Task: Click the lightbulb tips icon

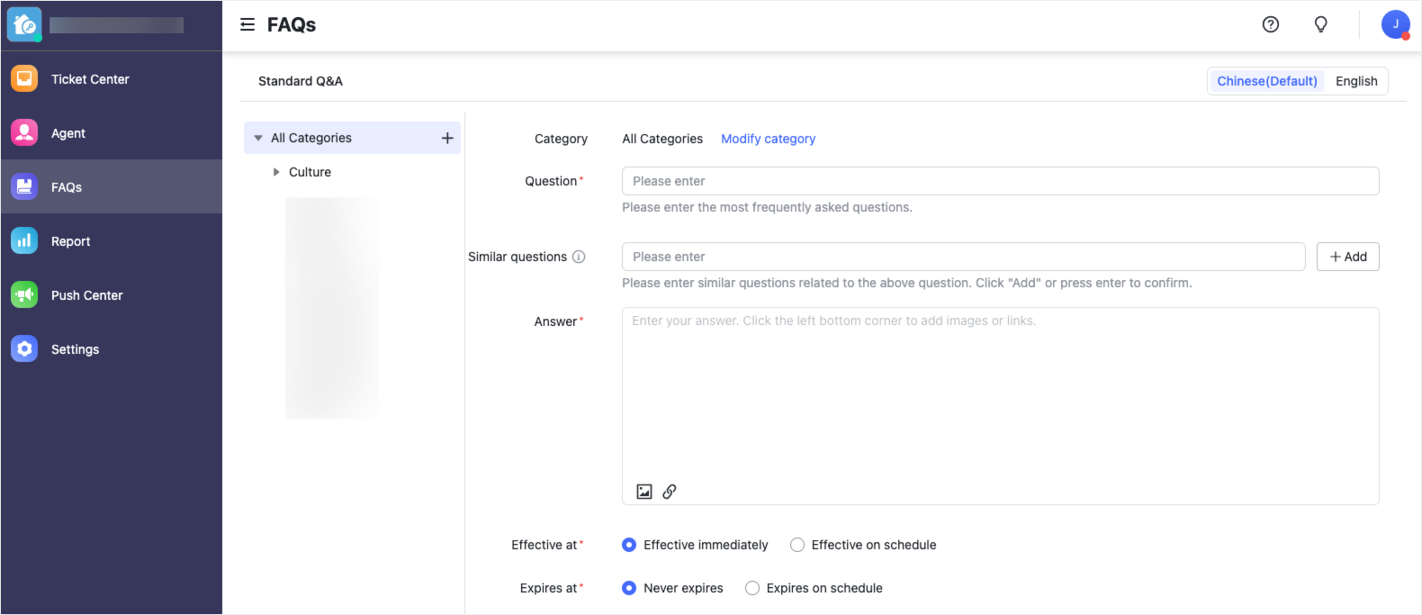Action: click(1320, 24)
